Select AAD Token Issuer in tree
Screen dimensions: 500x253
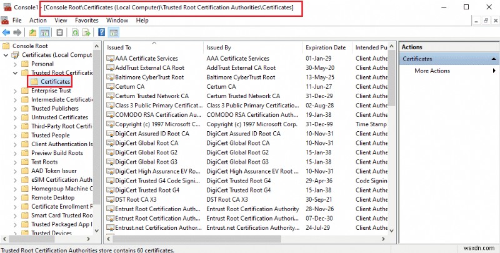tap(54, 171)
